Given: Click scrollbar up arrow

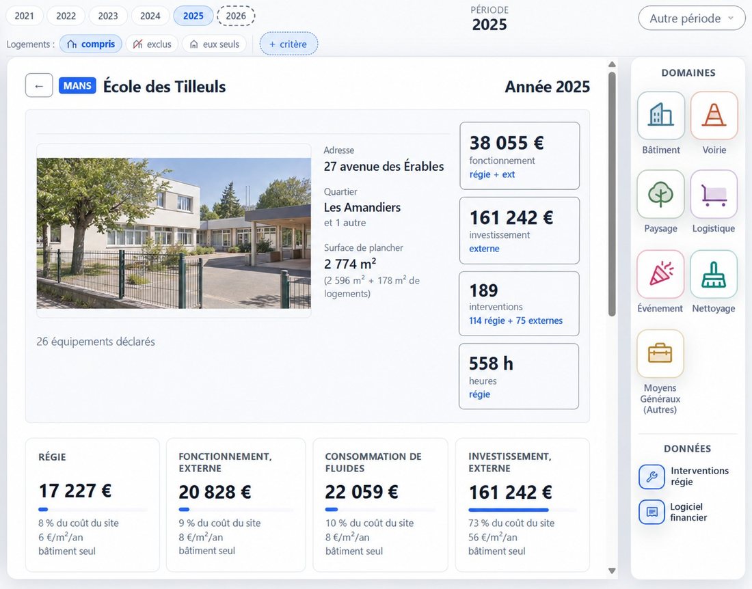Looking at the screenshot, I should 611,64.
